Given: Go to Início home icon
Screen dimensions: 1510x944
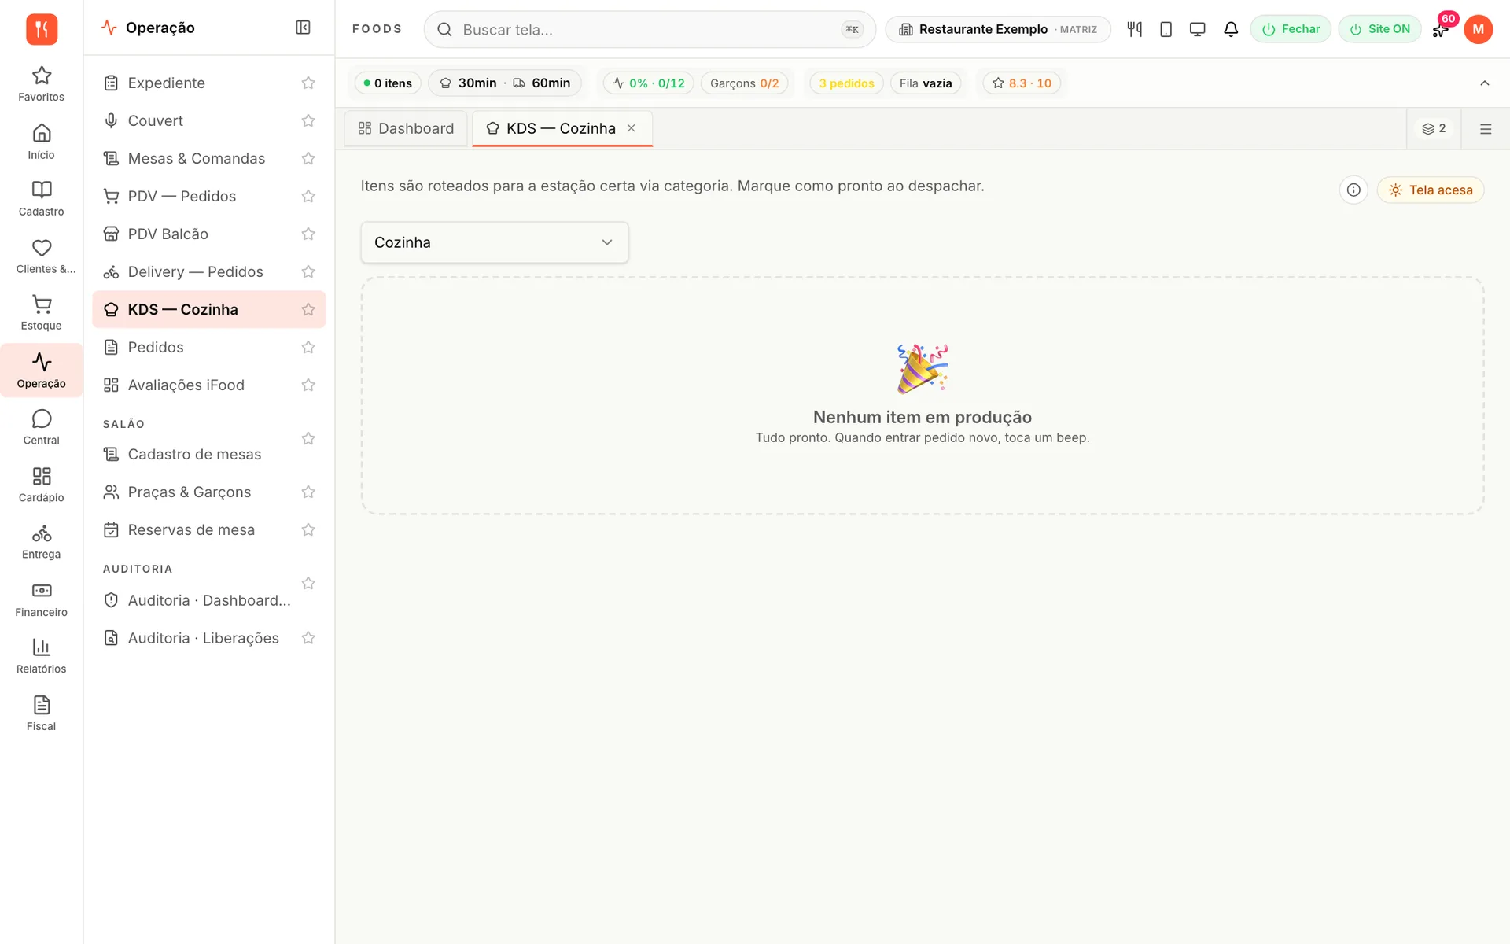Looking at the screenshot, I should 42,142.
